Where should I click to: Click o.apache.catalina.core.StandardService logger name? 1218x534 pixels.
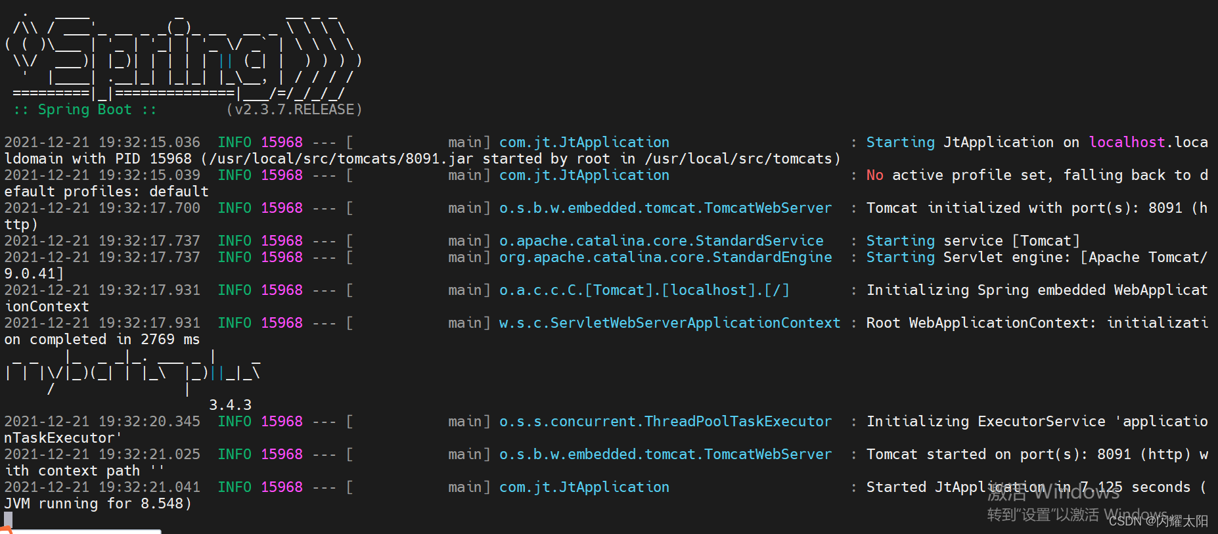(x=661, y=241)
